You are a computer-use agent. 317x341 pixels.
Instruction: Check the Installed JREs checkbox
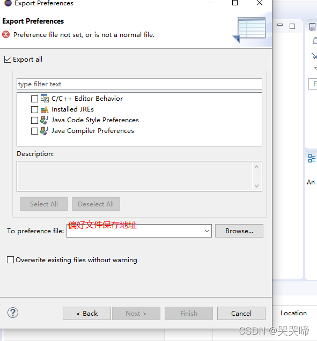pos(34,109)
